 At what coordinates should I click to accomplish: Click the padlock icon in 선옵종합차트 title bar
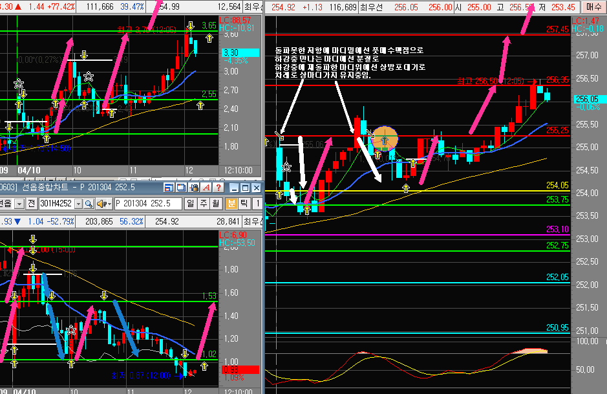(194, 188)
